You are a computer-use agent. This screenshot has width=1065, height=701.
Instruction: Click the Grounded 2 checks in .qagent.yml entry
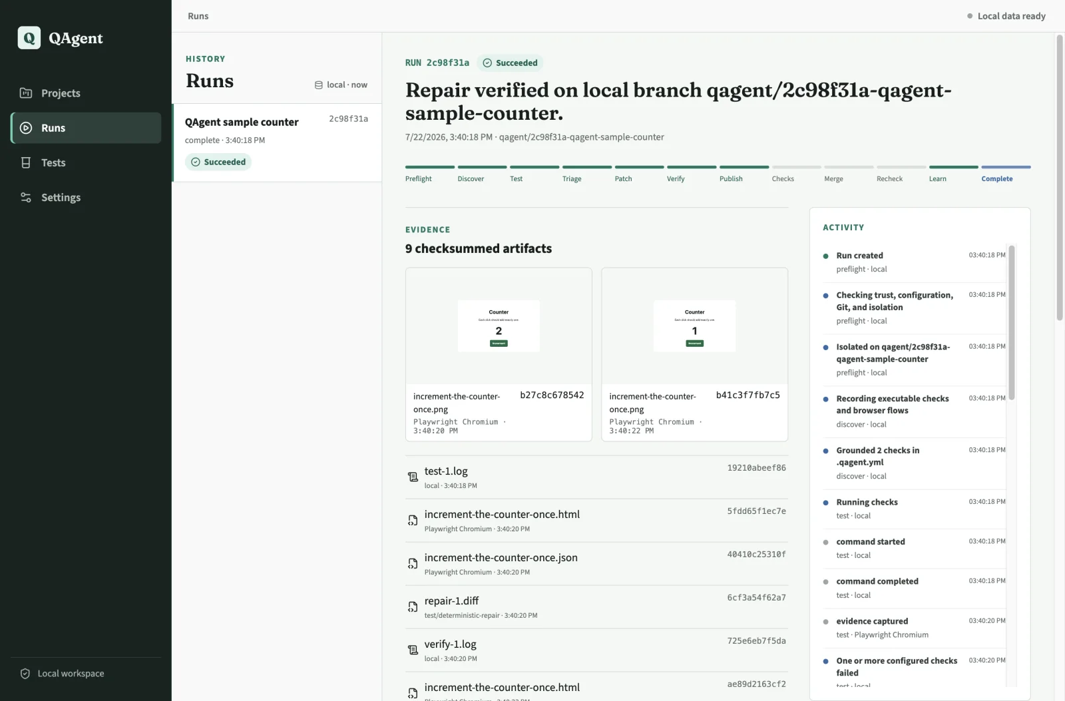point(914,463)
